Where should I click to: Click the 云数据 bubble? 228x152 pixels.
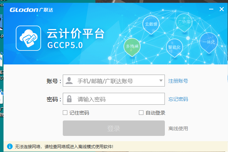tap(151, 25)
